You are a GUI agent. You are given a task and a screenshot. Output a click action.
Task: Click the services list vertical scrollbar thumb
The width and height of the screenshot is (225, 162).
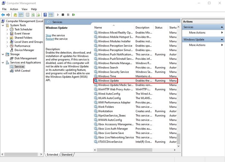(178, 139)
